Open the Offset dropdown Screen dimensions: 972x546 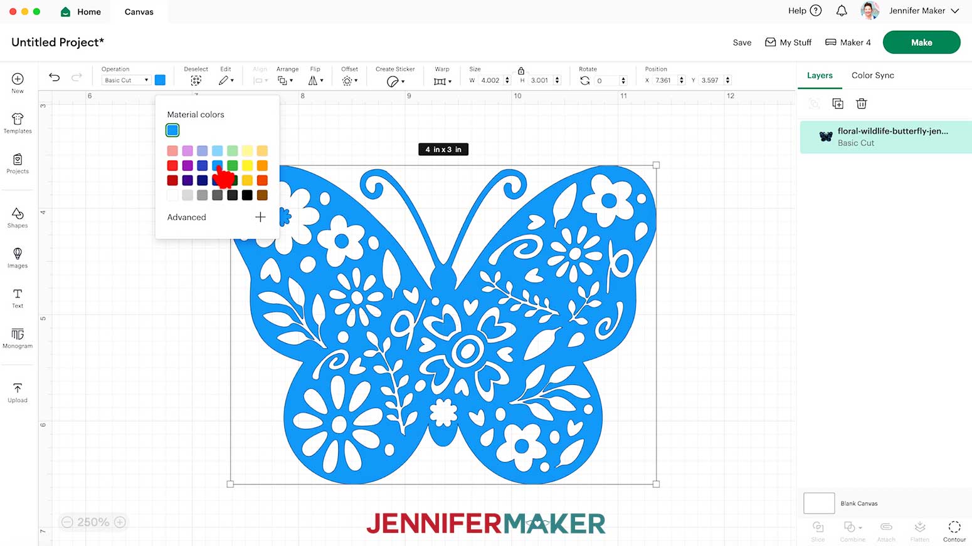pyautogui.click(x=350, y=81)
